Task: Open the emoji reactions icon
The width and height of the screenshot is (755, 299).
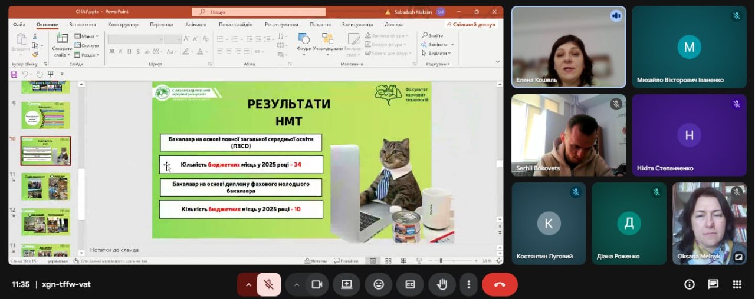Action: pos(379,284)
